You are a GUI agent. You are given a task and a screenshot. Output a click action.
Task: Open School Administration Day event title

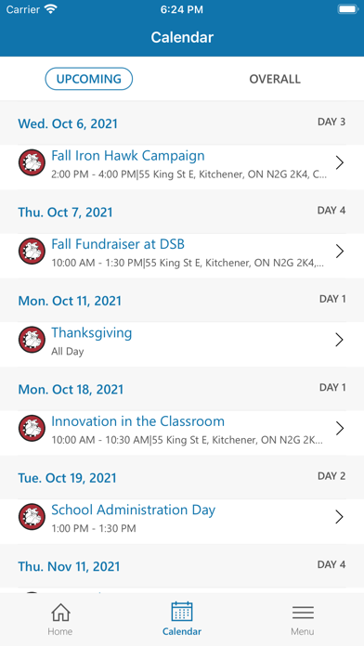133,510
